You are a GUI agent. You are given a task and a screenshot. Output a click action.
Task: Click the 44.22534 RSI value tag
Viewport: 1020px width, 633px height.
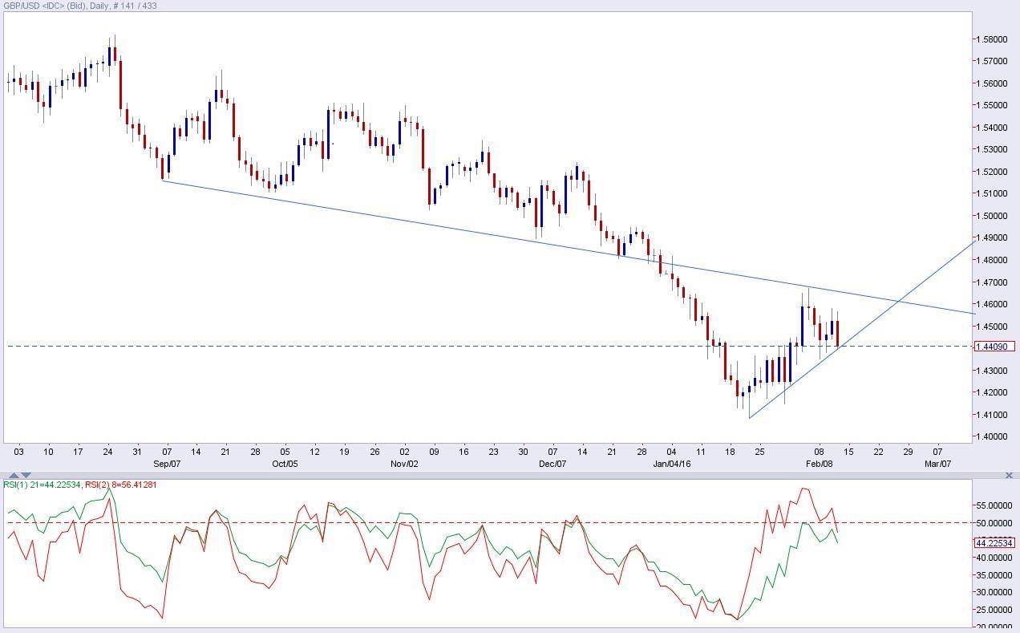coord(994,543)
